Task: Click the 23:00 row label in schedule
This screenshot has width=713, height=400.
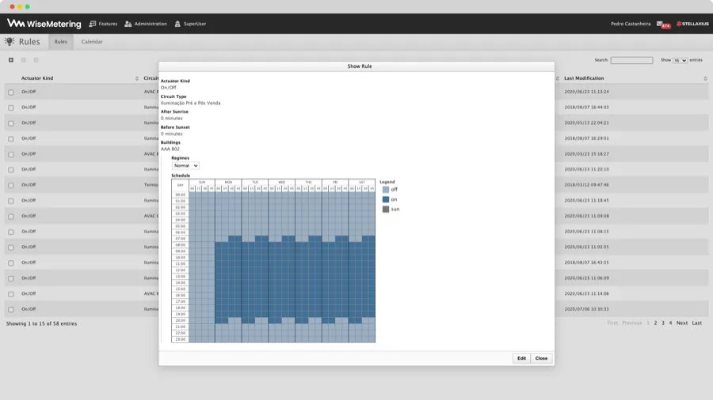Action: (x=181, y=339)
